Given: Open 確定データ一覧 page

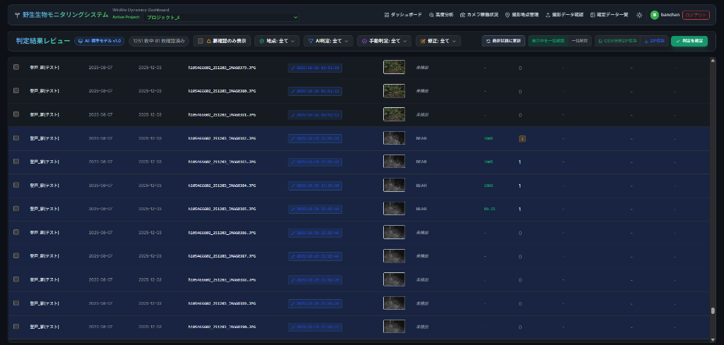Looking at the screenshot, I should click(609, 15).
